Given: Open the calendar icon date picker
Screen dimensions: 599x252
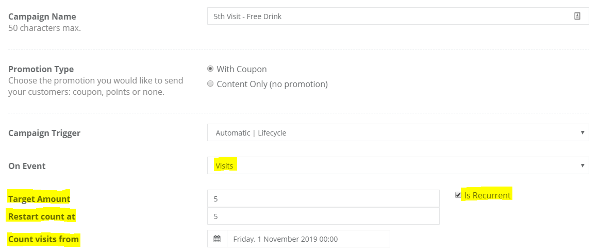Looking at the screenshot, I should point(217,239).
